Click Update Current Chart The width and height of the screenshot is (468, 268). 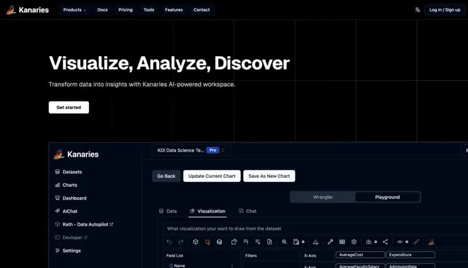click(212, 176)
